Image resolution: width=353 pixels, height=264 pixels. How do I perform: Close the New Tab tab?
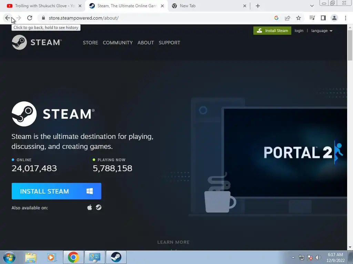(245, 6)
